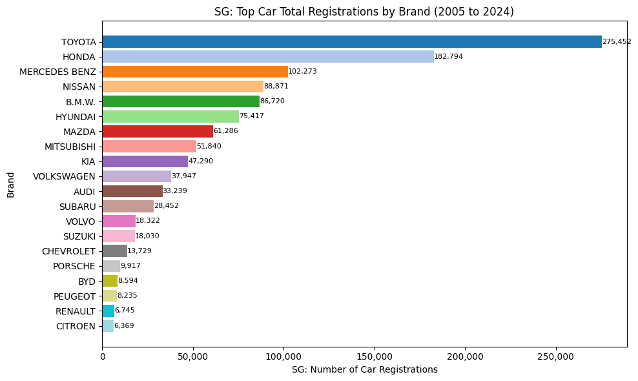The height and width of the screenshot is (381, 638).
Task: Select the KIA purple bar
Action: pyautogui.click(x=145, y=161)
